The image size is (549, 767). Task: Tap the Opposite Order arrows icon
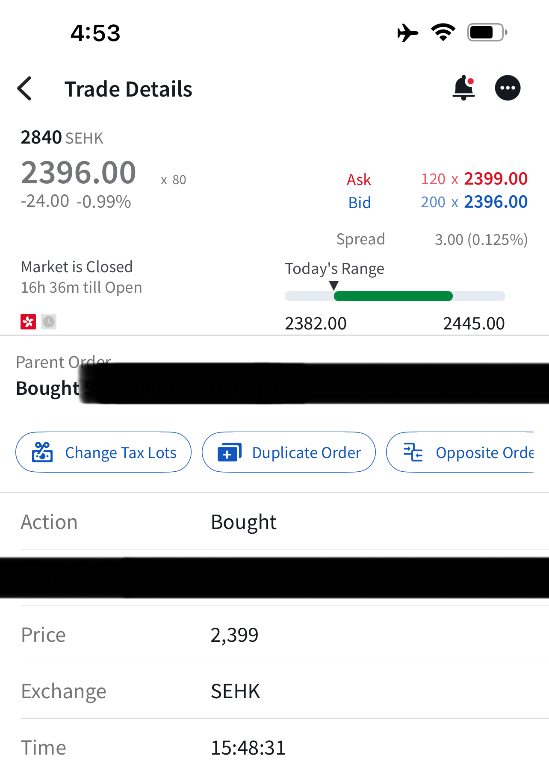pos(413,452)
